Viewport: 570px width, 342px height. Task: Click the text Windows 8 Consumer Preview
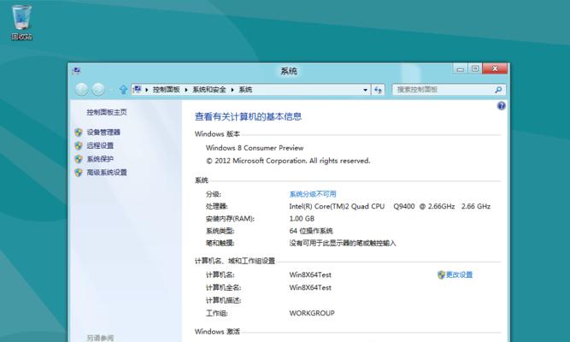point(255,148)
